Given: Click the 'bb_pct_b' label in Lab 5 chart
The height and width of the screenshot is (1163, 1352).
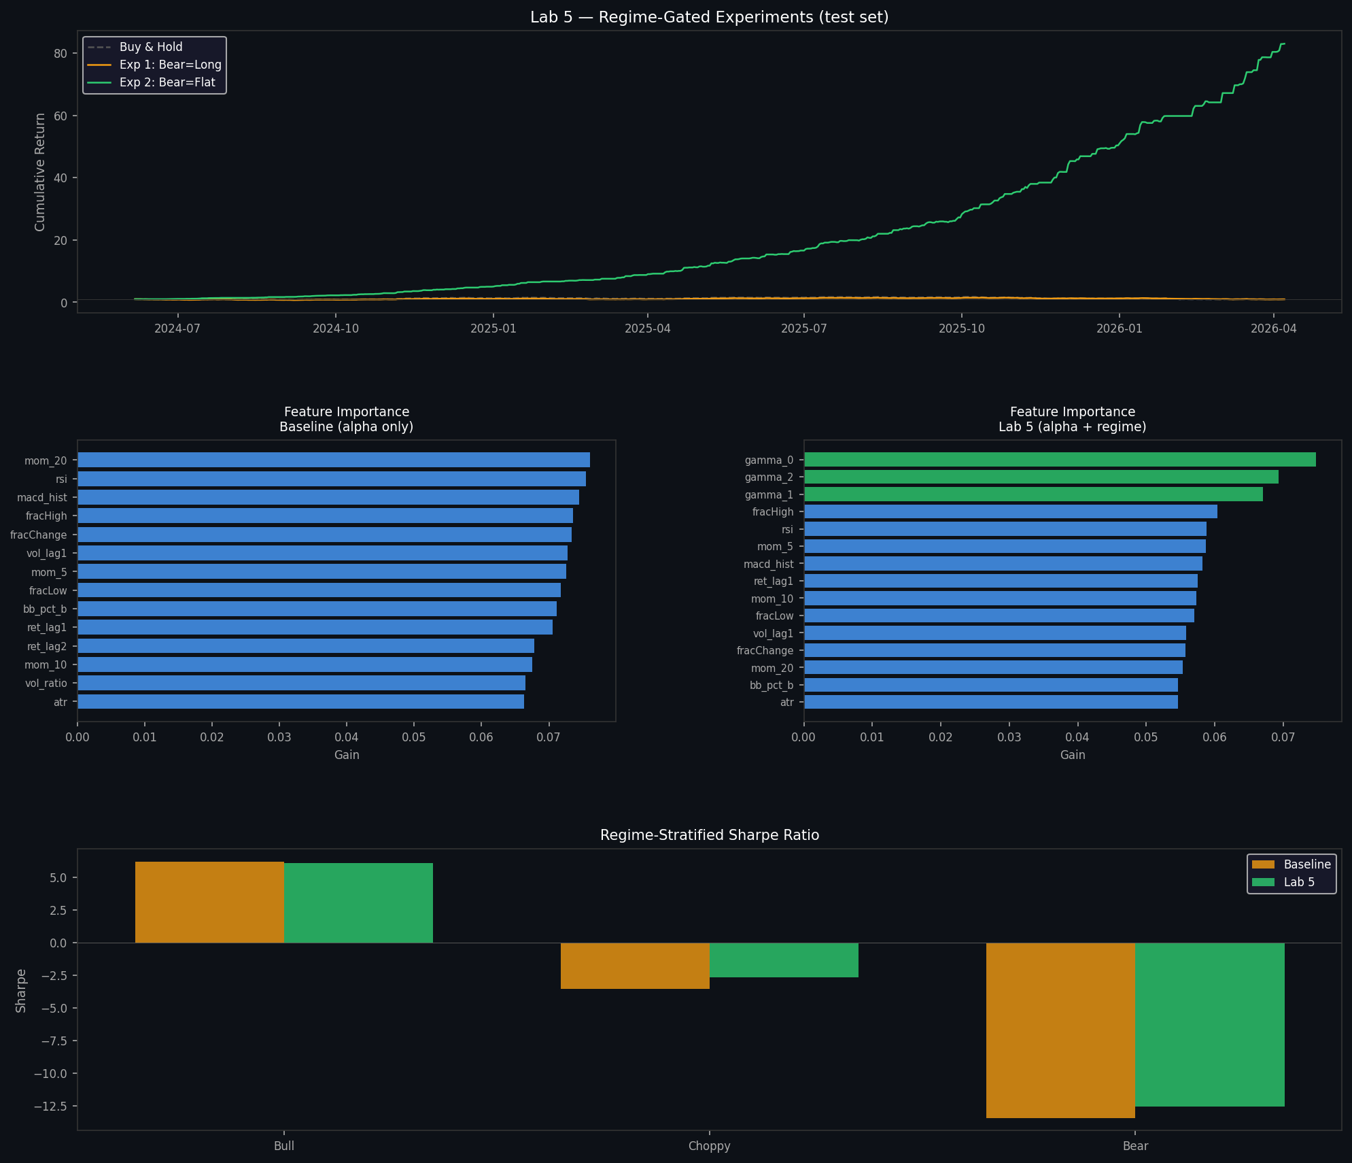Looking at the screenshot, I should 772,686.
